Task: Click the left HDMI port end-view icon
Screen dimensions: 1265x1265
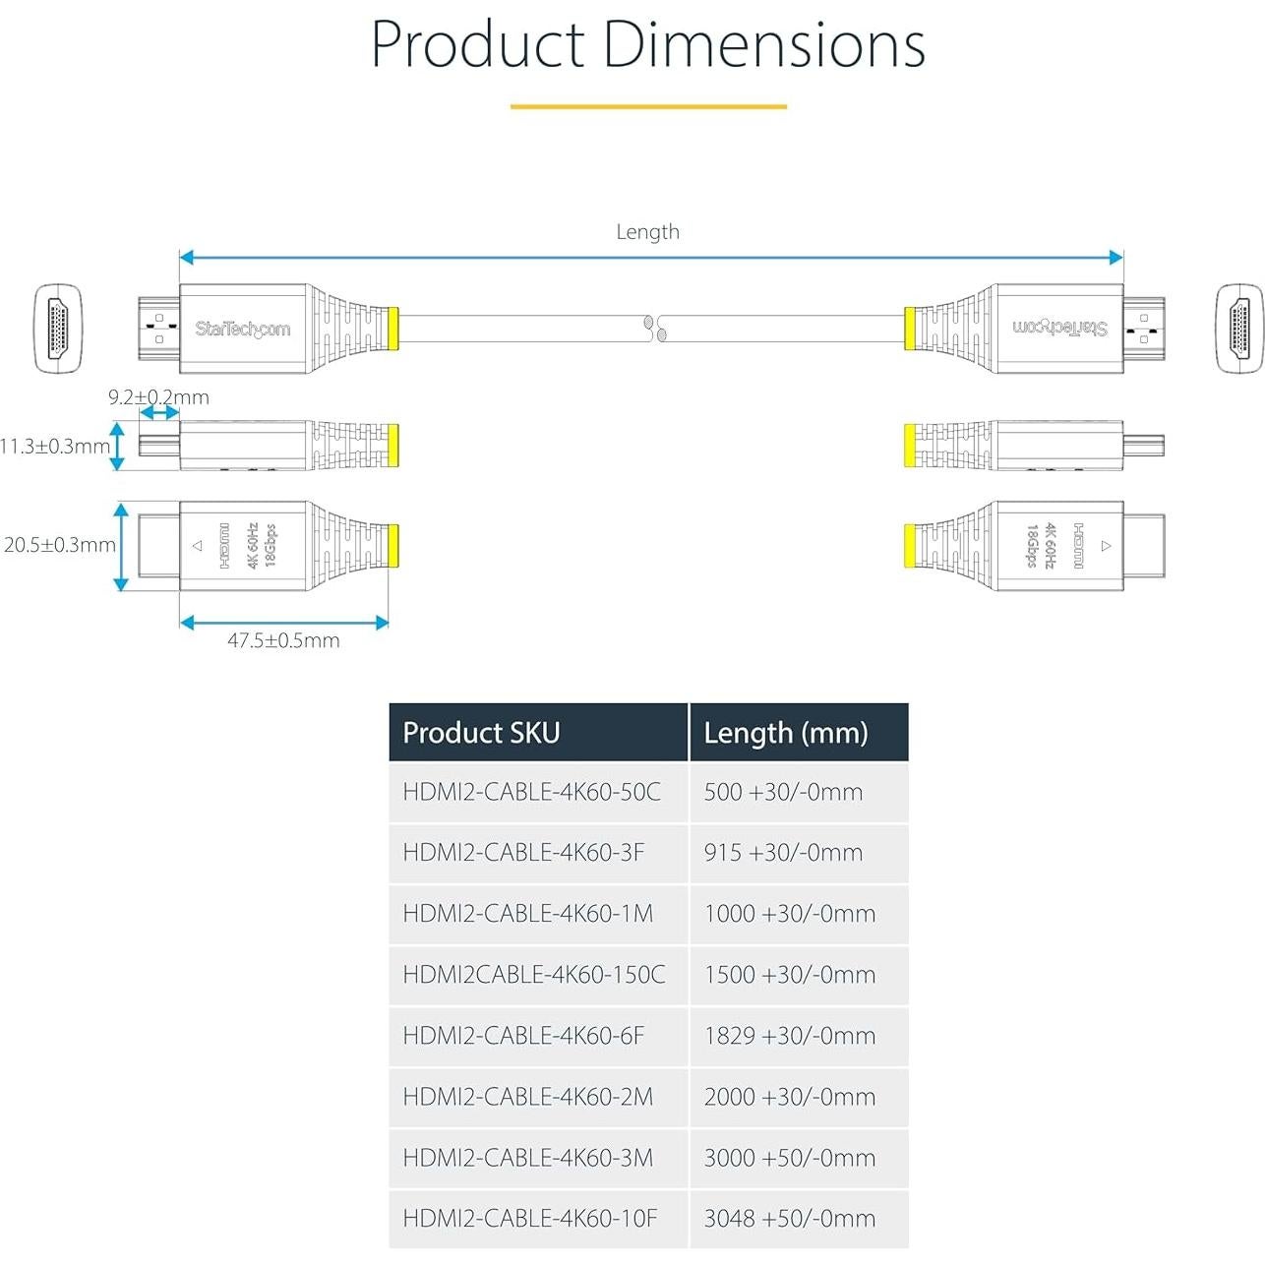Action: [x=58, y=329]
